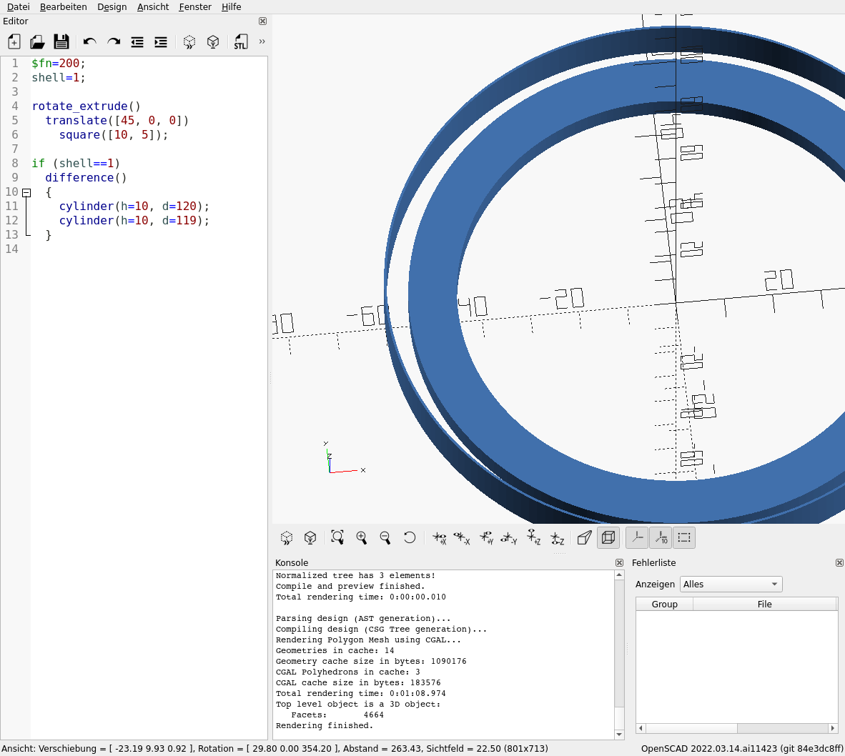Open a file with the folder icon
The height and width of the screenshot is (756, 845).
tap(37, 42)
